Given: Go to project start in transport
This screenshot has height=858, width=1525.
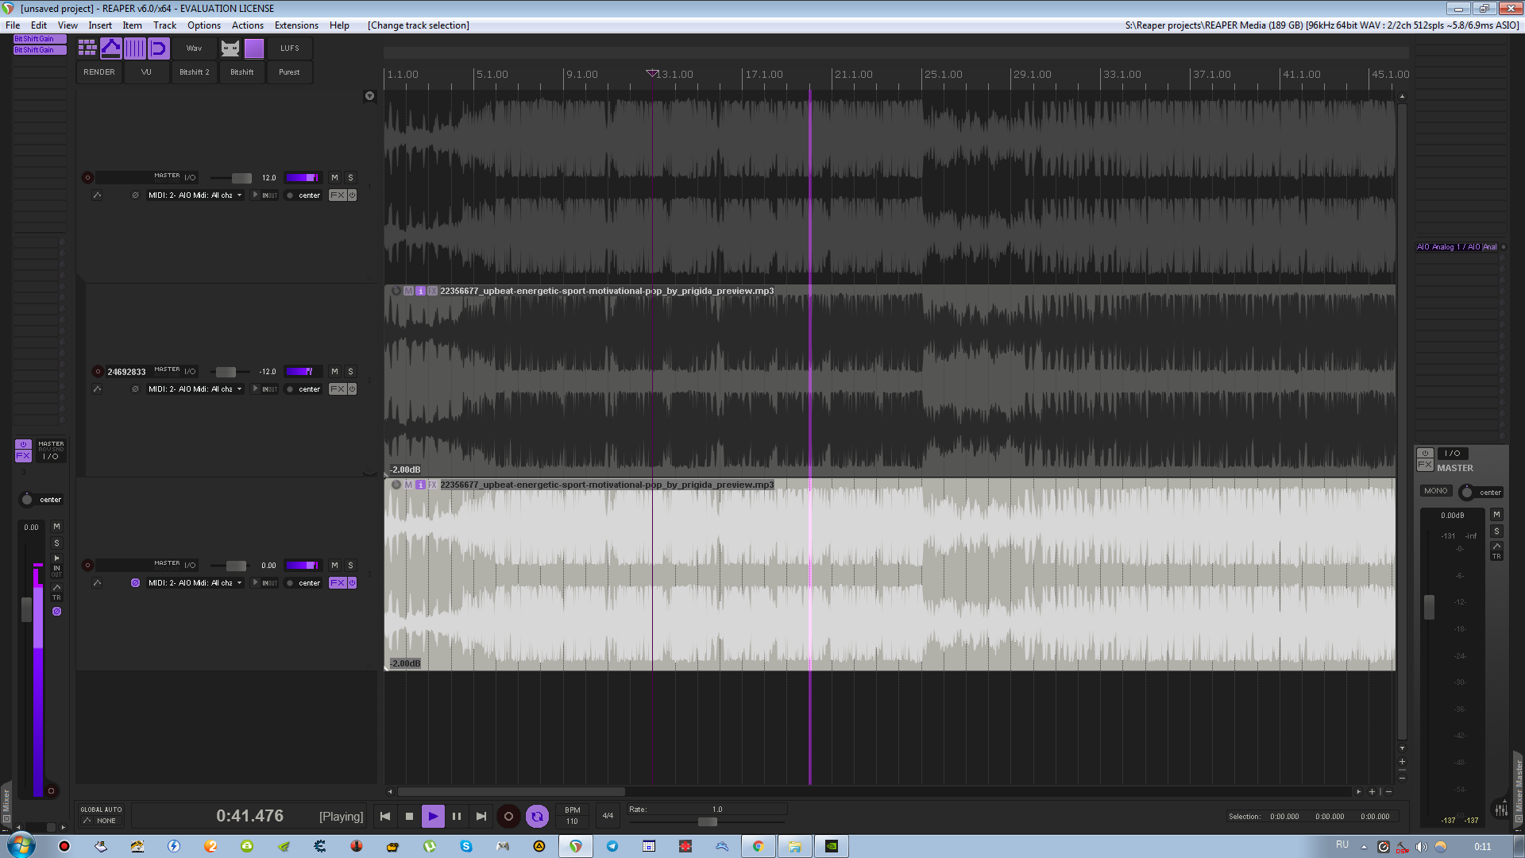Looking at the screenshot, I should (x=385, y=816).
